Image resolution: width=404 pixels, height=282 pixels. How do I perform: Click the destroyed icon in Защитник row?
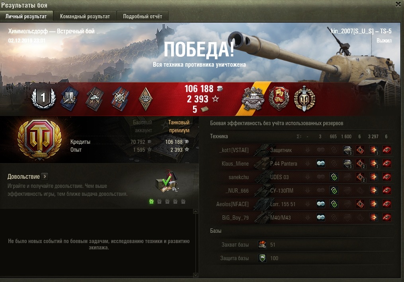386,150
